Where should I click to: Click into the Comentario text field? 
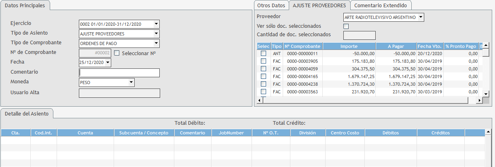pyautogui.click(x=119, y=73)
